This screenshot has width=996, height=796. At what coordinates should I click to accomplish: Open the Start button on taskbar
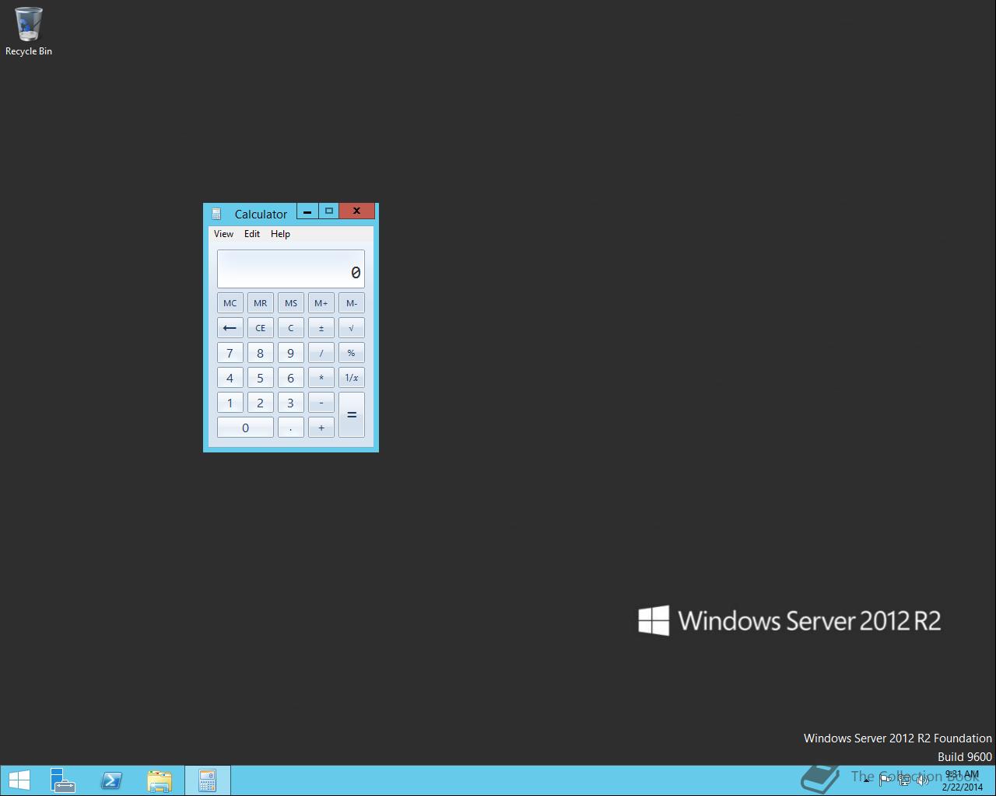19,780
